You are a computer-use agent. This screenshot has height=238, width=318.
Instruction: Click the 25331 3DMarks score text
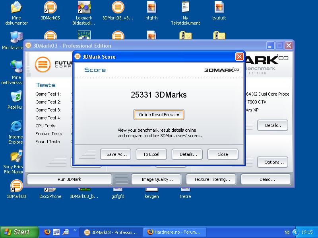point(159,95)
